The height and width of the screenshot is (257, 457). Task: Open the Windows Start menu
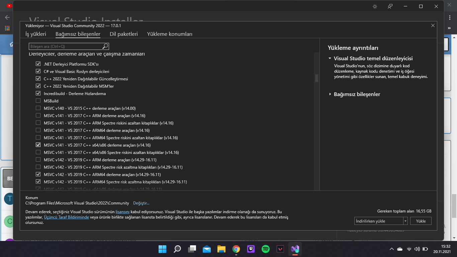(162, 249)
